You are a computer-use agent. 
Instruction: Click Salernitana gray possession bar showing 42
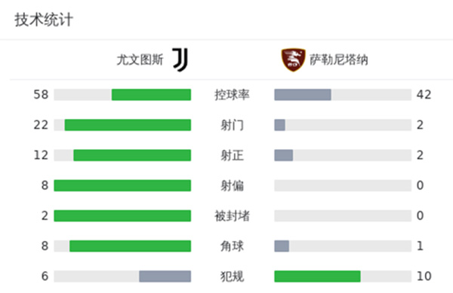pos(303,95)
